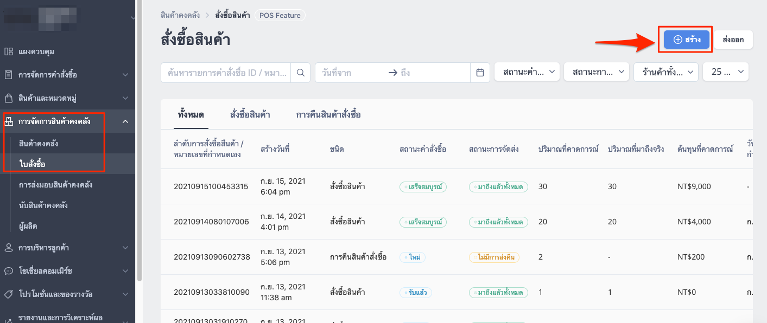Click the sidebar vertical scrollbar

coord(139,141)
